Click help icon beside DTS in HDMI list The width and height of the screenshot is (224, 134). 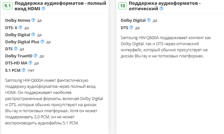point(15,49)
